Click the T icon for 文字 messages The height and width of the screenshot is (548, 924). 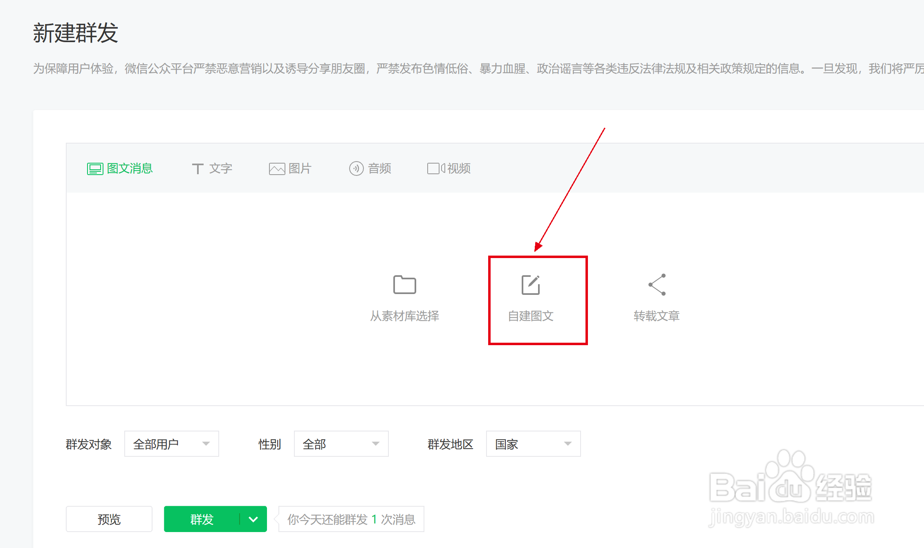point(198,168)
